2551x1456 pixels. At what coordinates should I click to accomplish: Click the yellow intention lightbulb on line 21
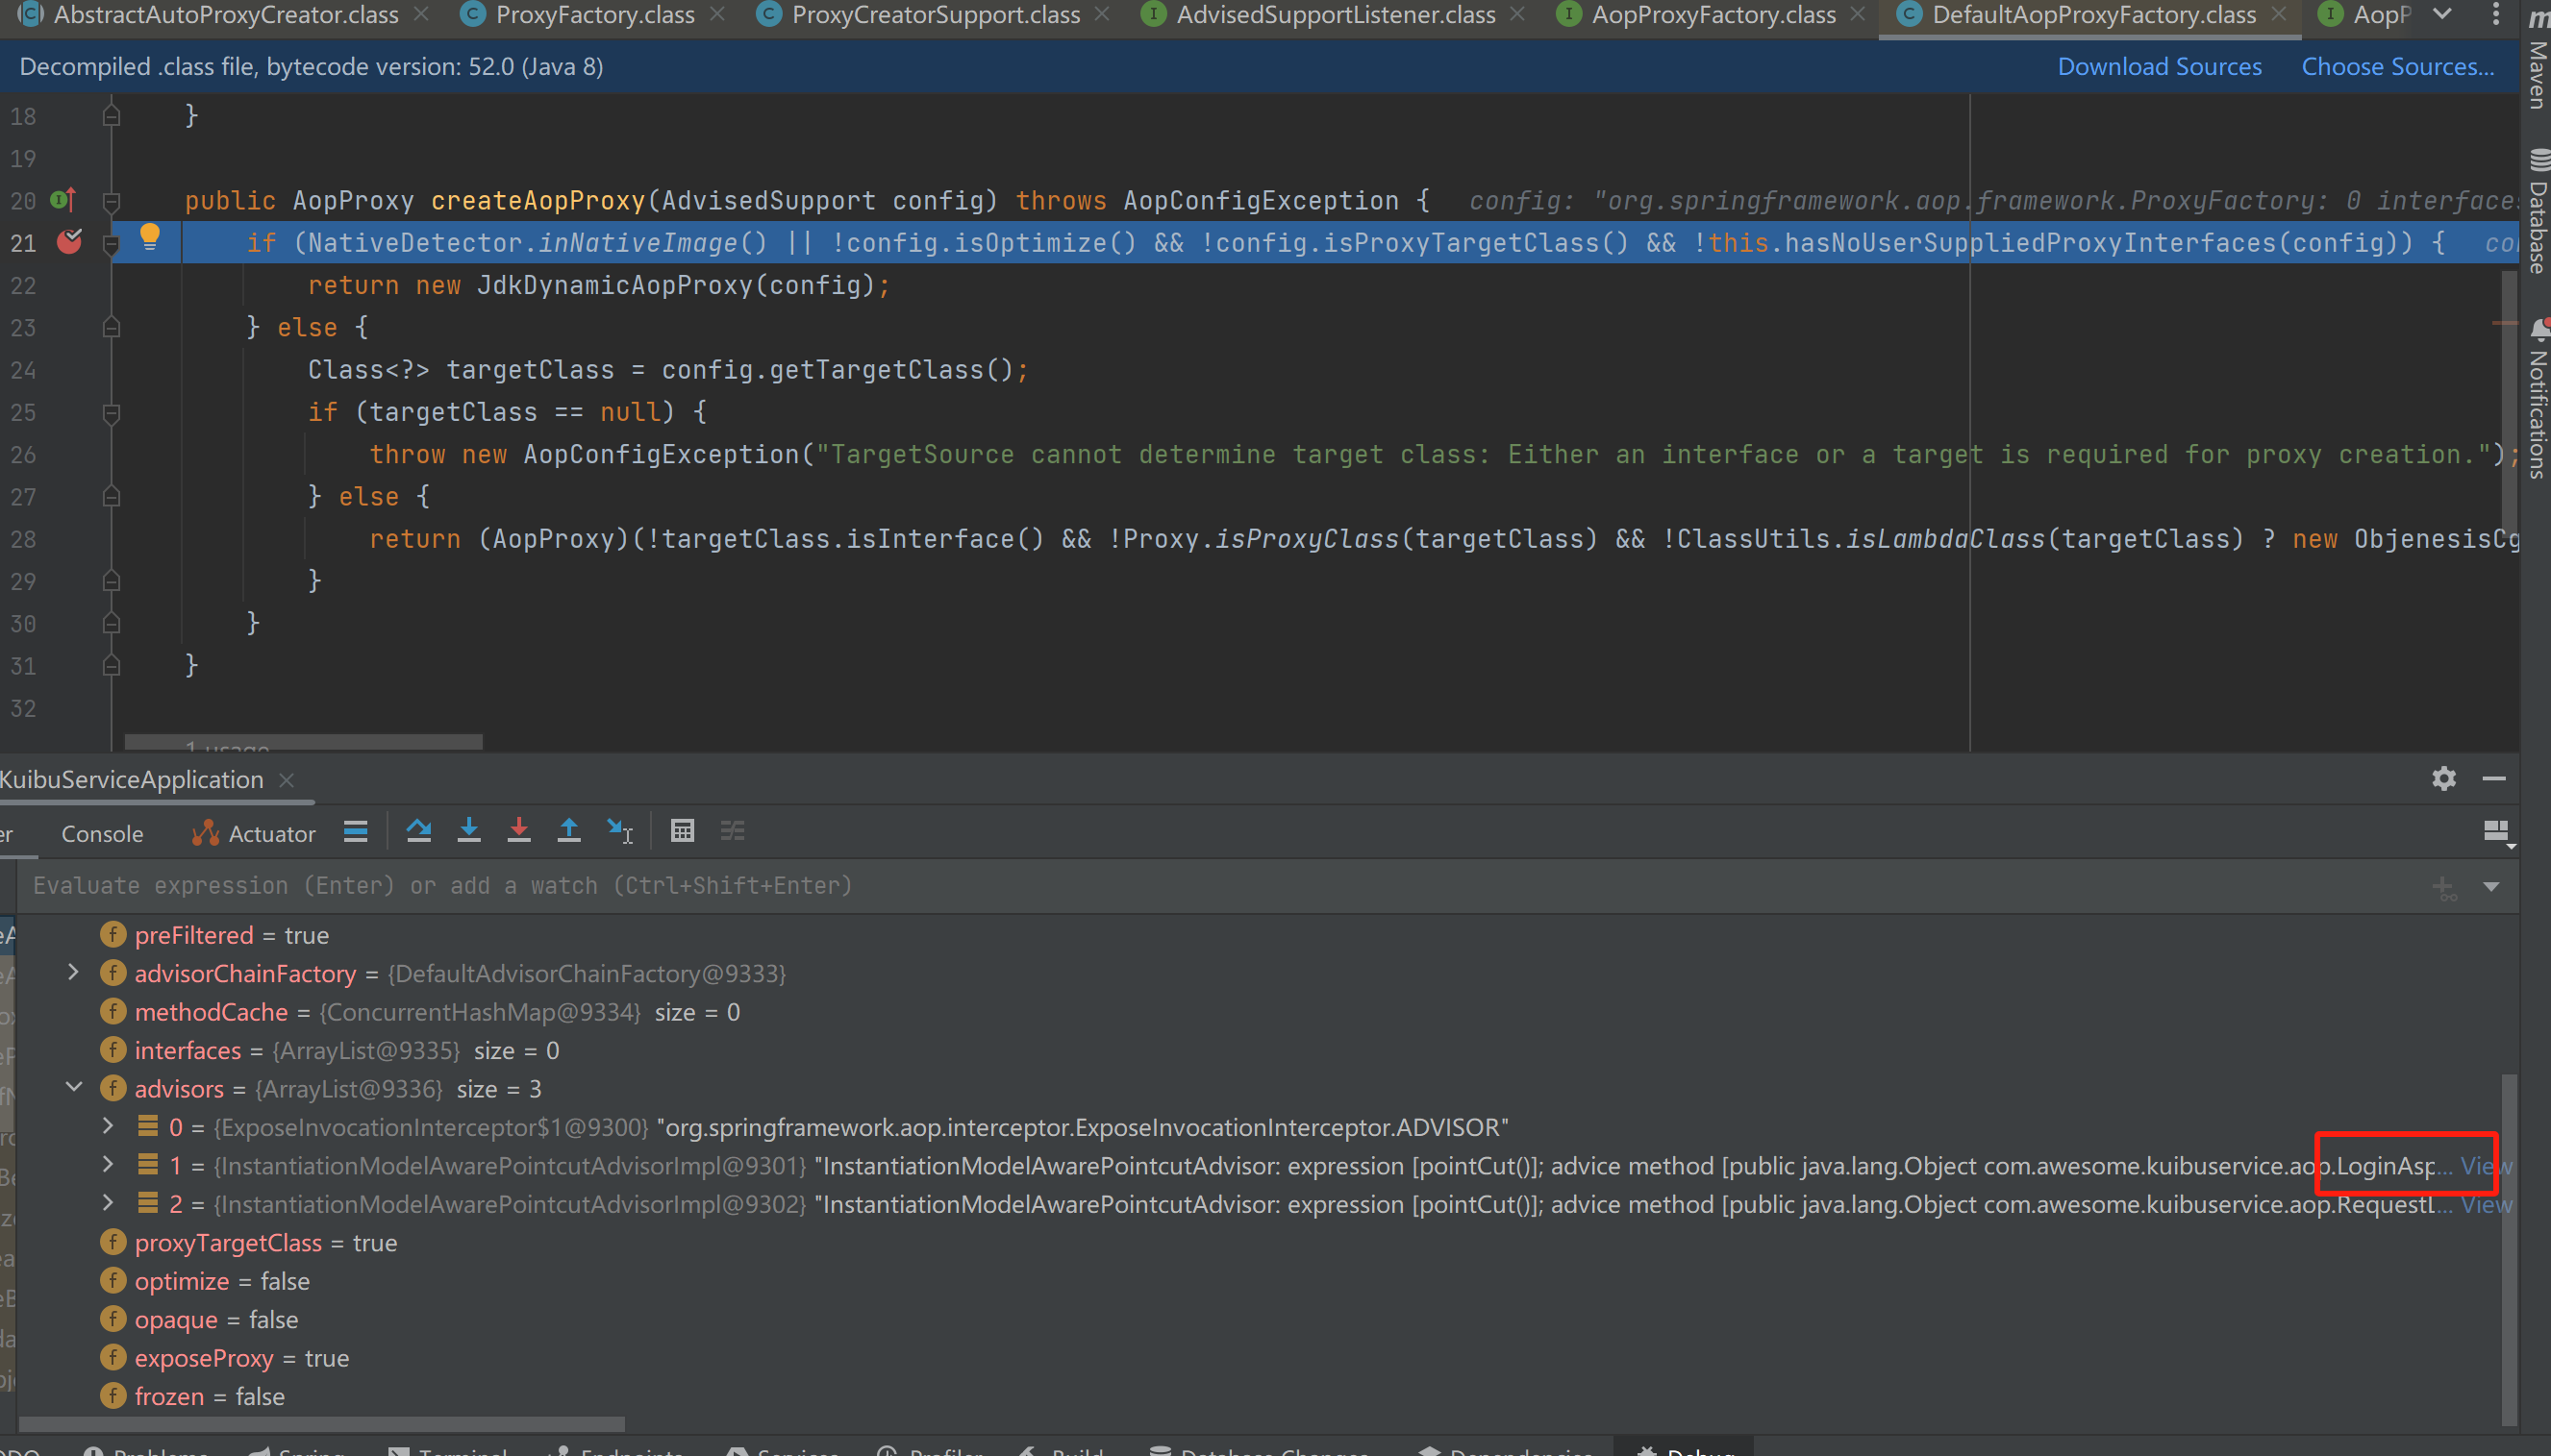pos(150,237)
